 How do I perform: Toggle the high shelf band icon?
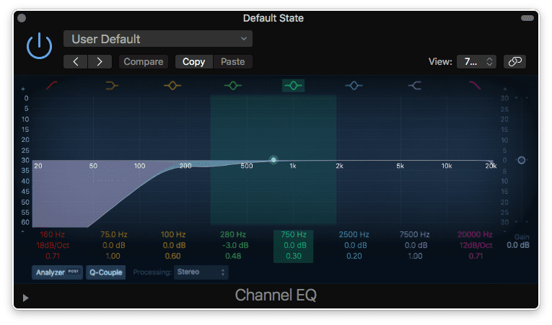pos(415,85)
